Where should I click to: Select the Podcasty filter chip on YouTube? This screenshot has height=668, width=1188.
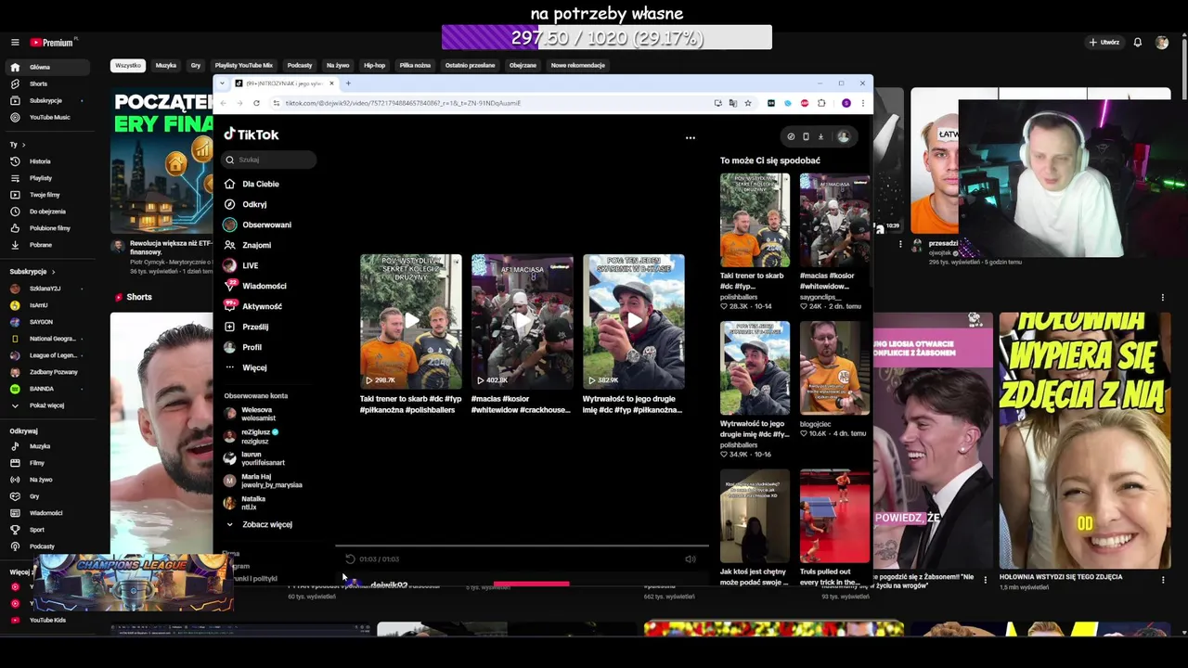(x=300, y=66)
